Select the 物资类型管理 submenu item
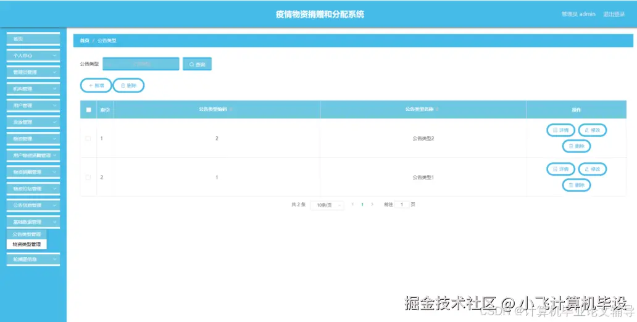The height and width of the screenshot is (322, 637). click(27, 244)
